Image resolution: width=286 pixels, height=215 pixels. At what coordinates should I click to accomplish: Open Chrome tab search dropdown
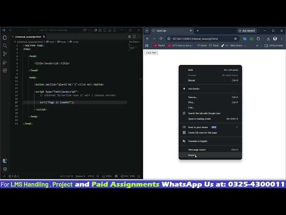pyautogui.click(x=147, y=31)
